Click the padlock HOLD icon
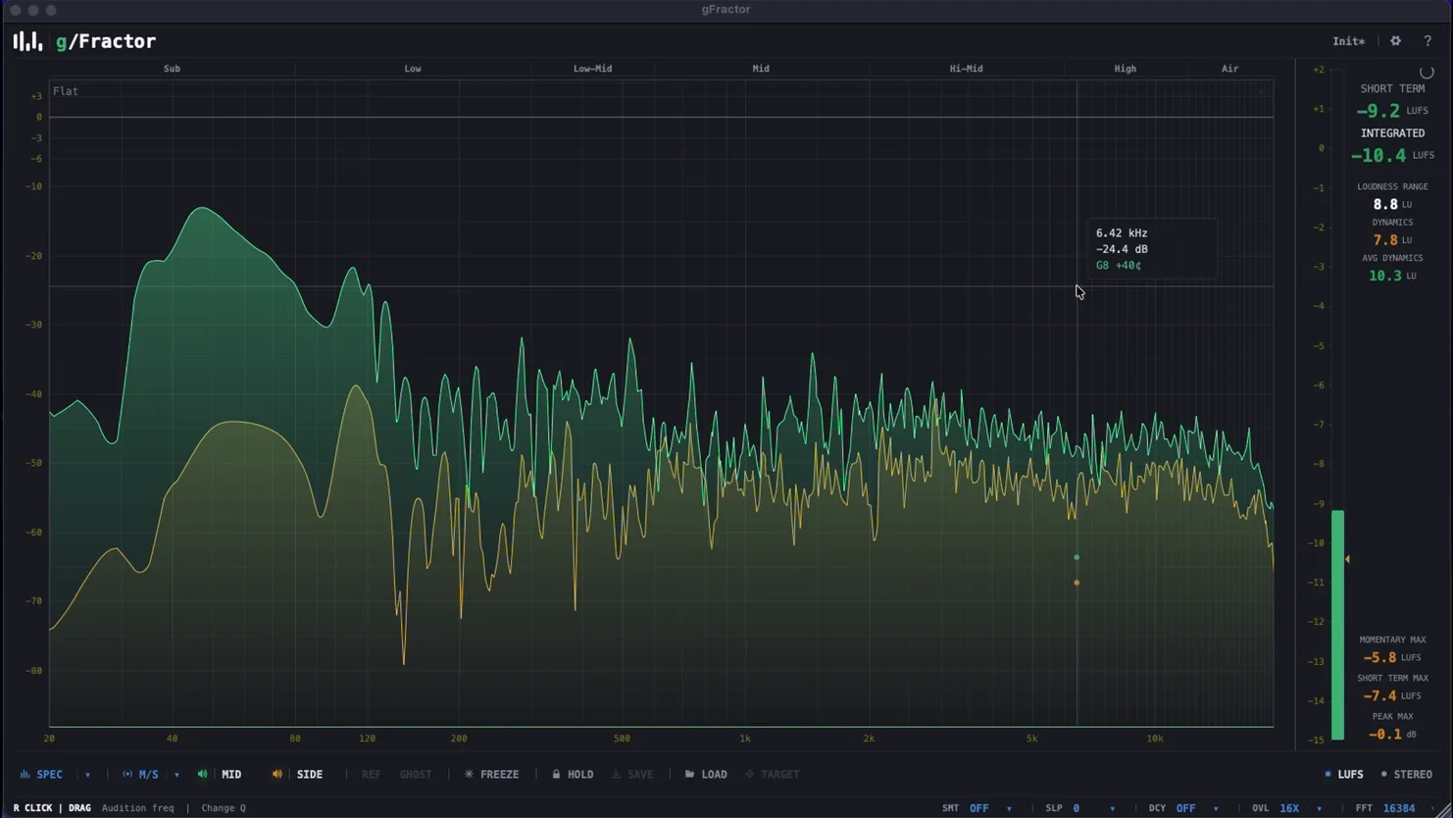This screenshot has width=1453, height=818. click(556, 775)
